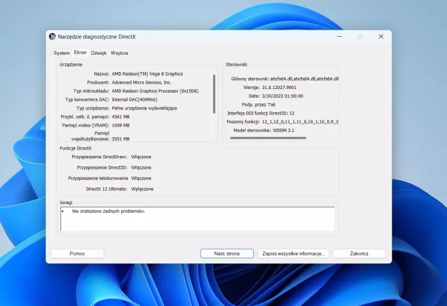Switch to the System tab

click(x=62, y=53)
